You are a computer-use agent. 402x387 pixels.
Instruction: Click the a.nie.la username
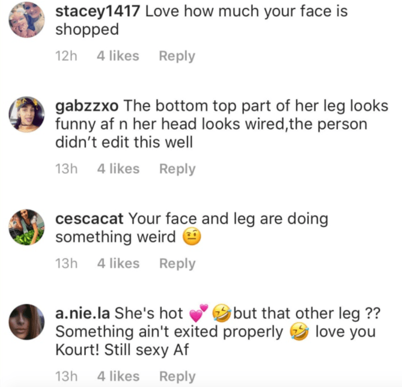(x=83, y=313)
